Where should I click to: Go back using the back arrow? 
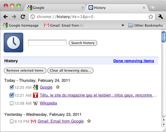pos(6,17)
